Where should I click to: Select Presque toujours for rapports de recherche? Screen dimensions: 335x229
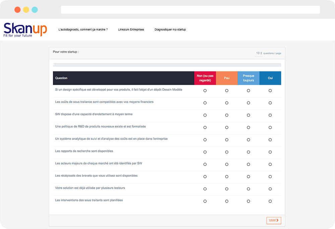[x=249, y=152]
